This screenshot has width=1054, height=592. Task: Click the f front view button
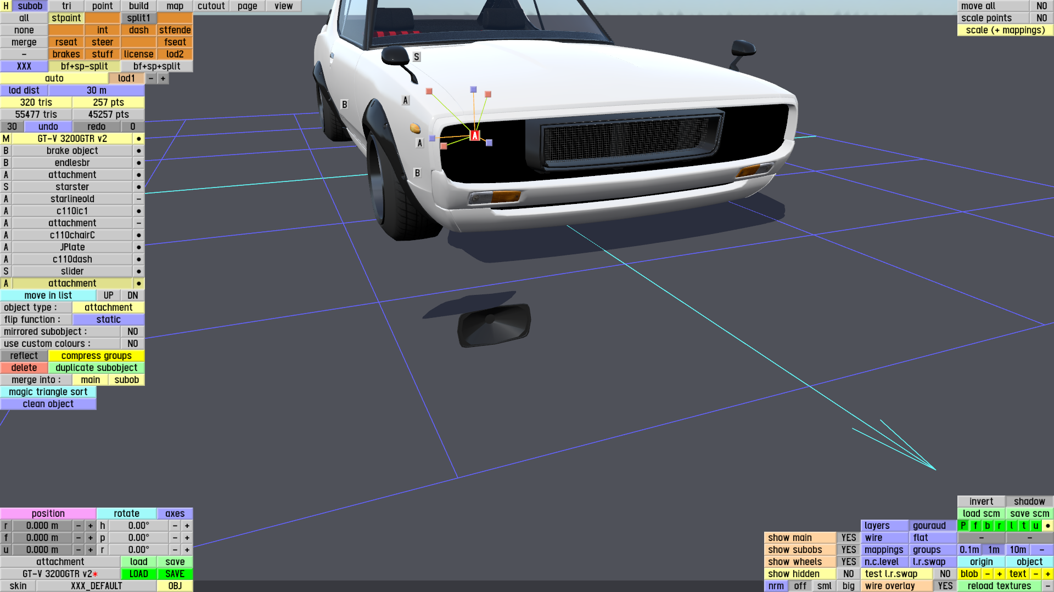coord(975,526)
